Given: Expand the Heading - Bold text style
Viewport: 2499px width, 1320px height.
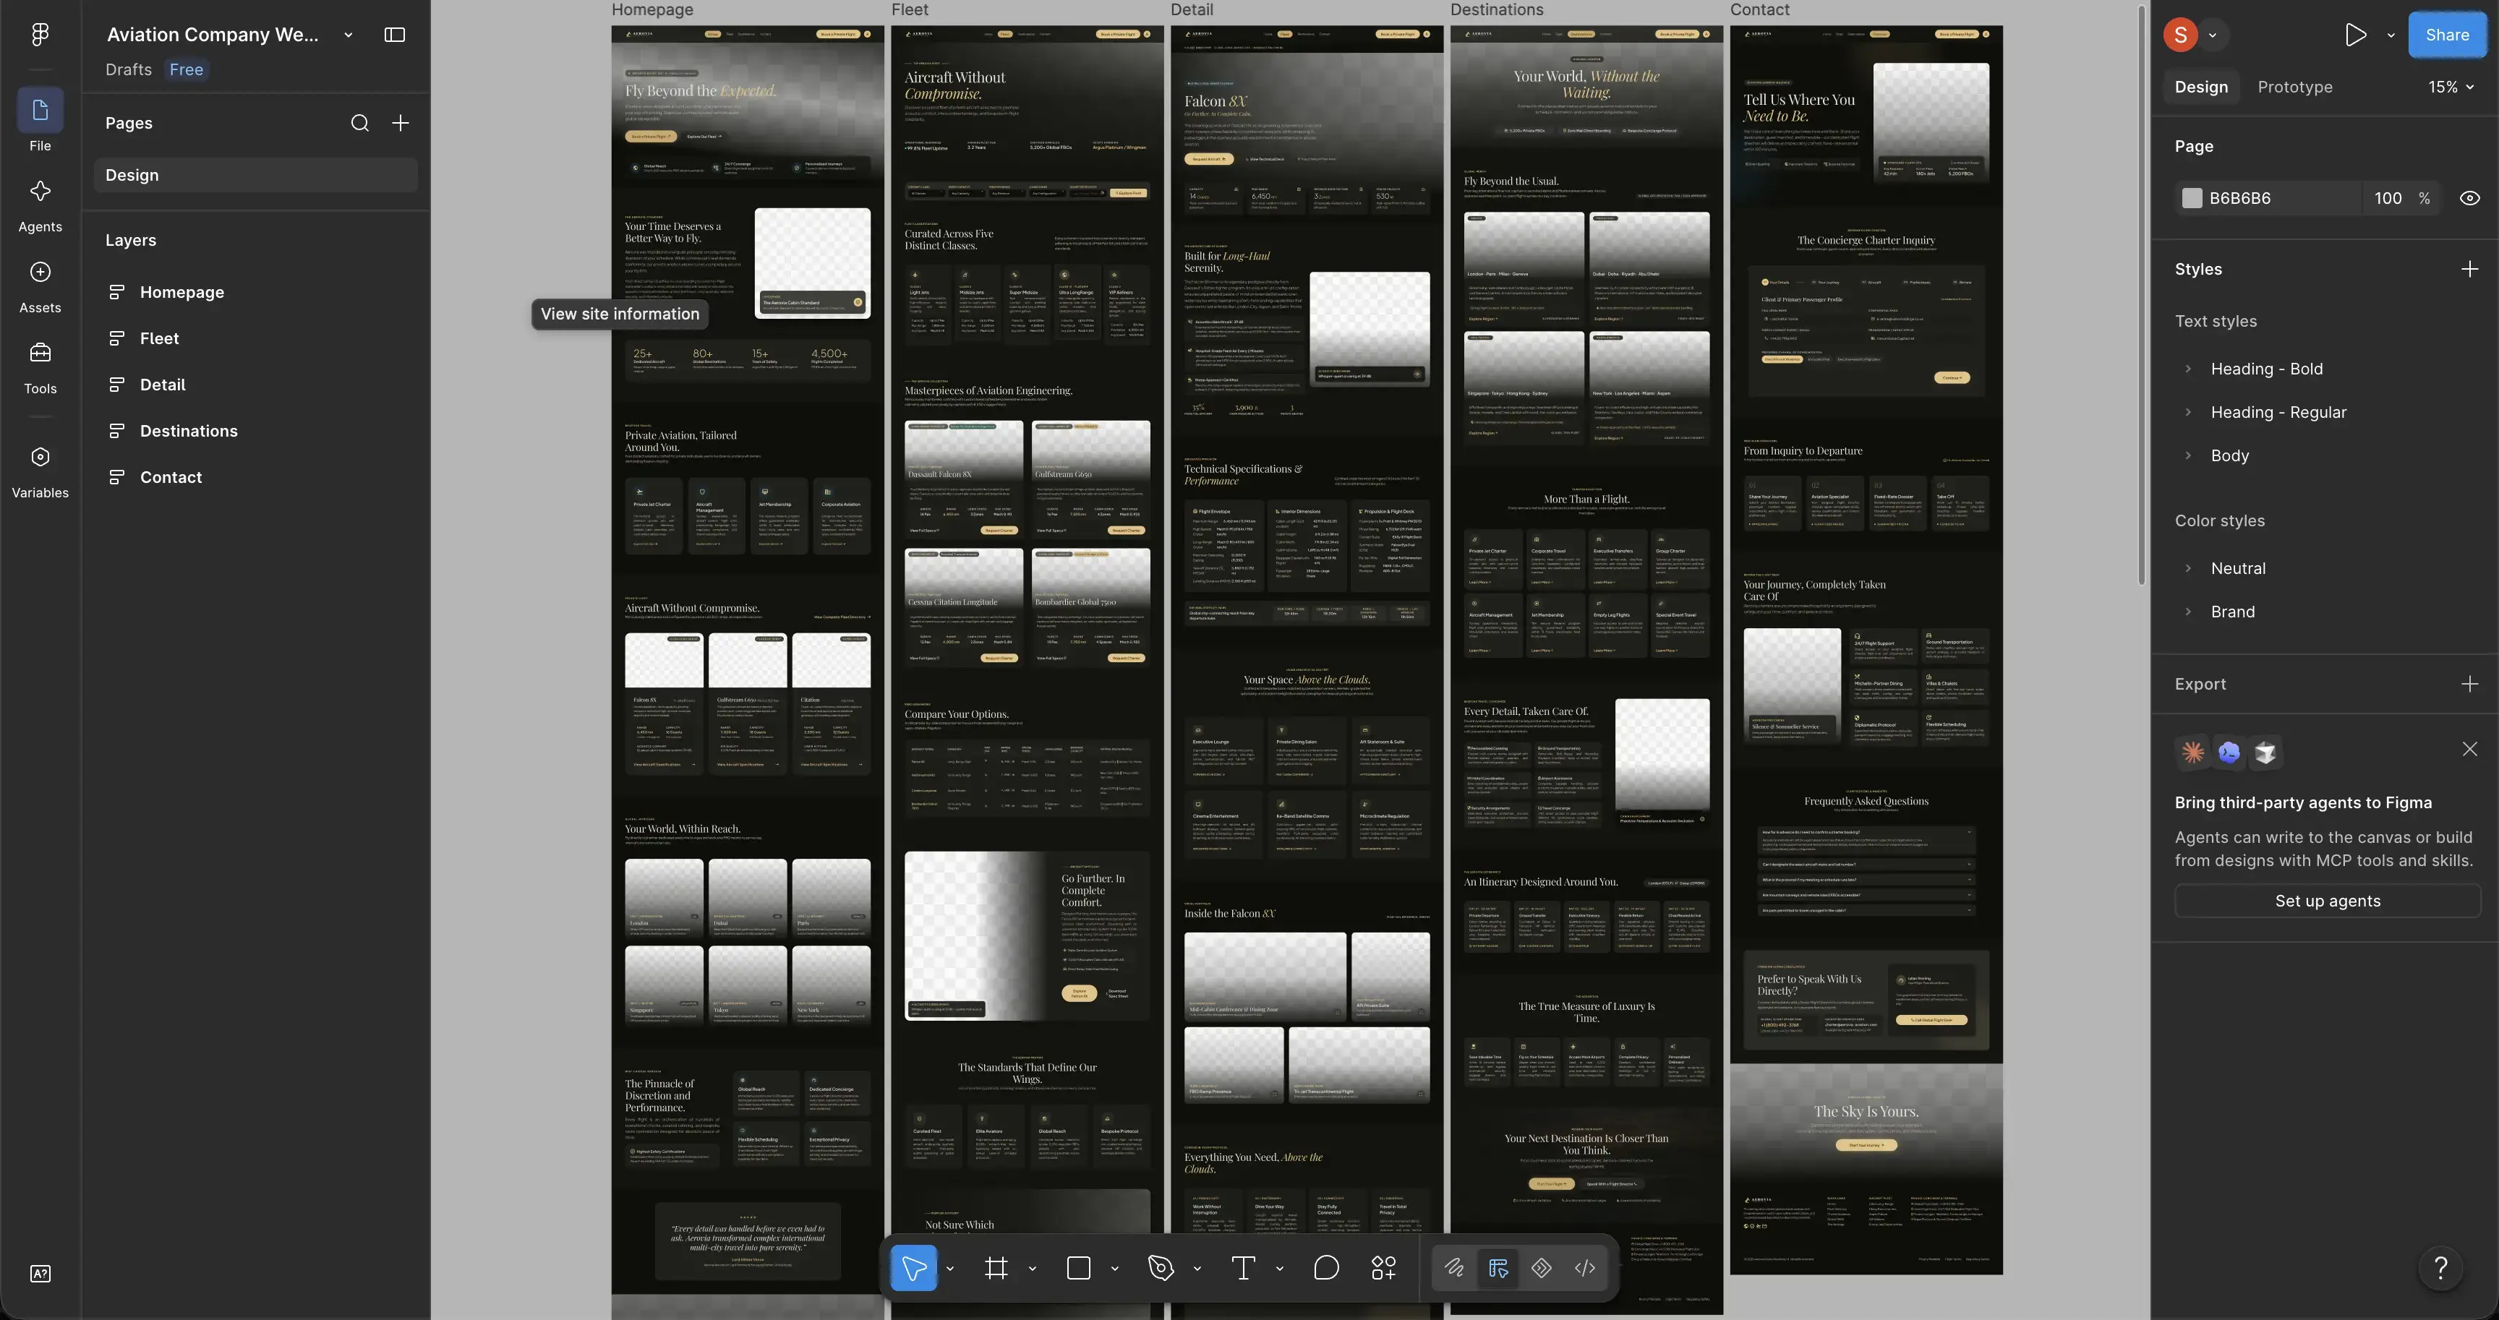Looking at the screenshot, I should click(x=2187, y=369).
